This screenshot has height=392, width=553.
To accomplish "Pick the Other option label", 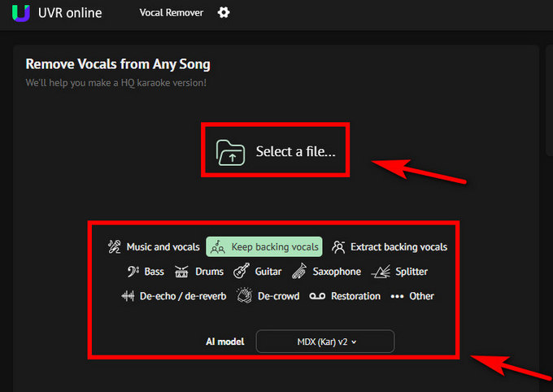I will pyautogui.click(x=421, y=296).
